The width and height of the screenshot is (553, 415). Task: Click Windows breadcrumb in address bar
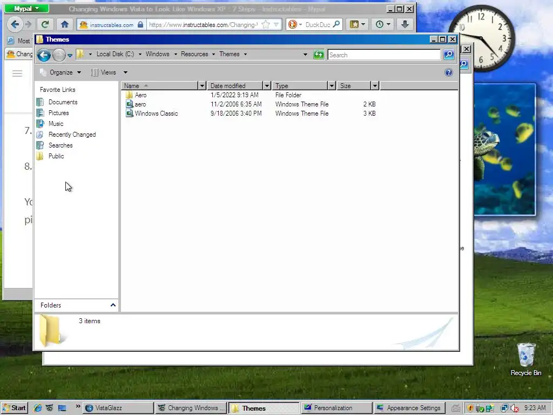157,54
